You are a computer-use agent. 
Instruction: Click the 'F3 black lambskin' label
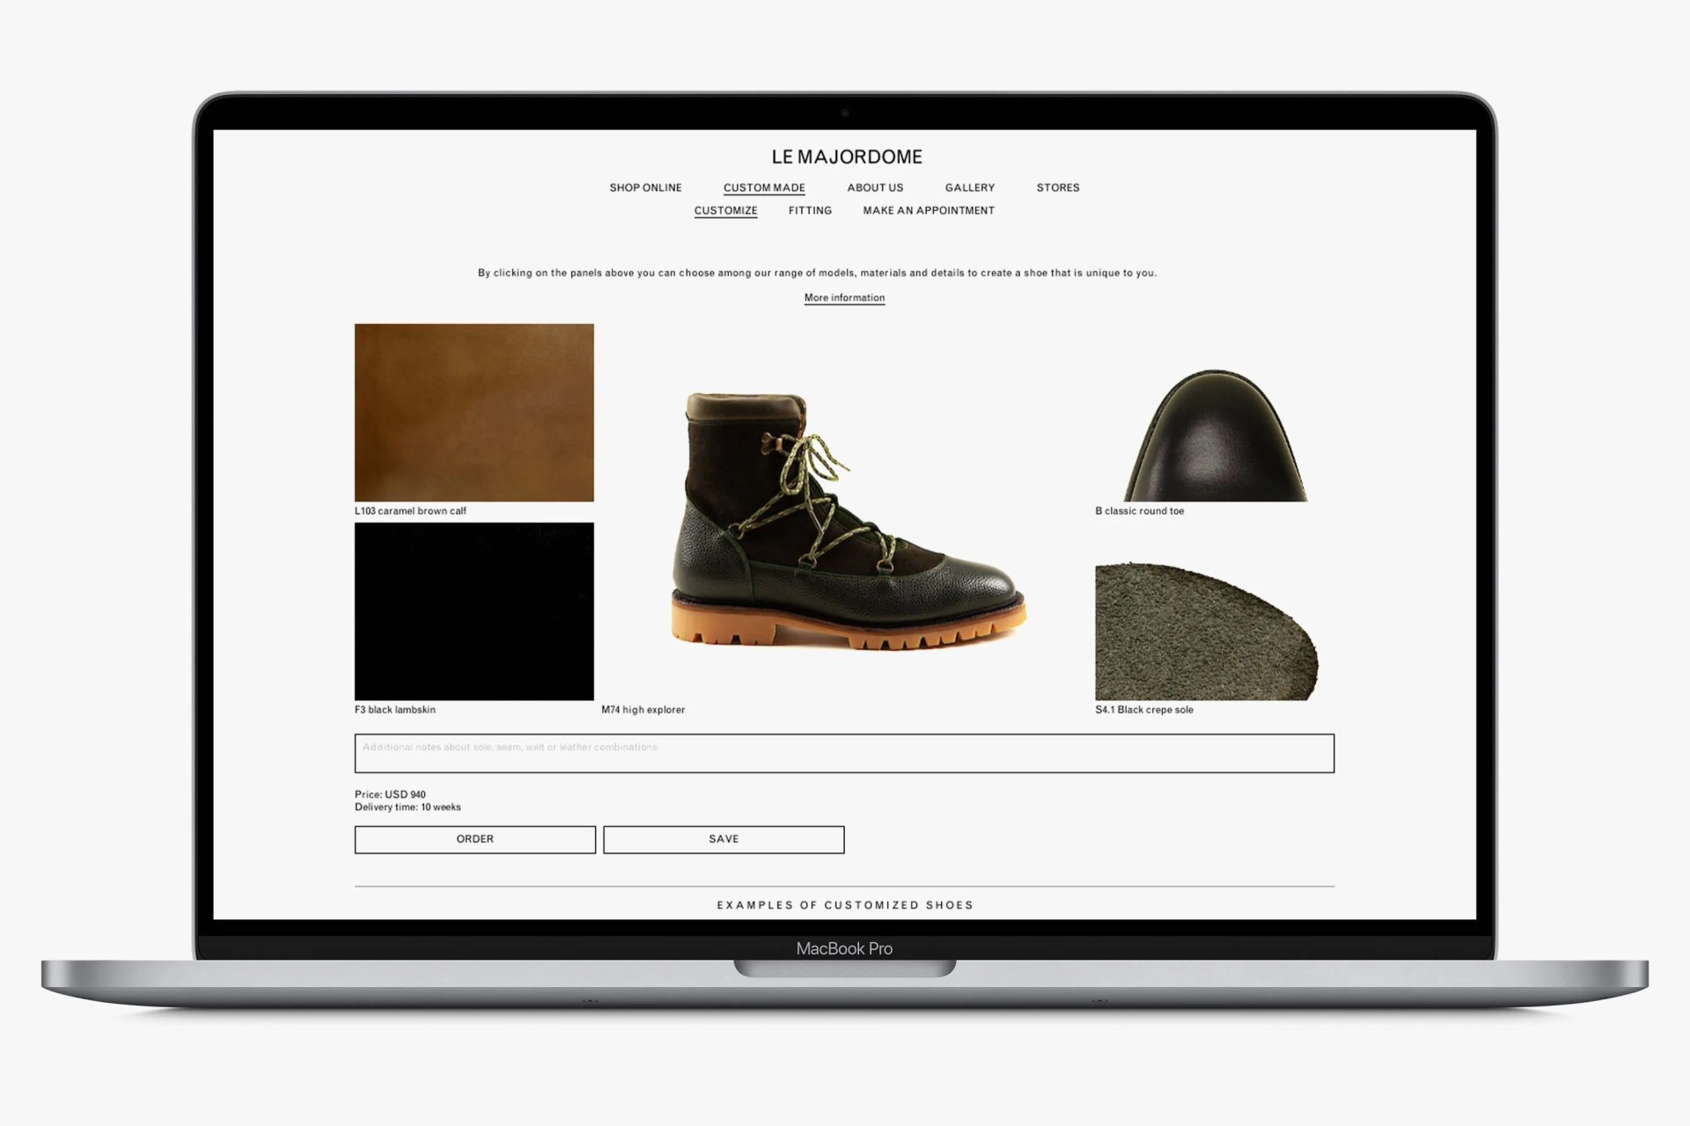[x=395, y=710]
